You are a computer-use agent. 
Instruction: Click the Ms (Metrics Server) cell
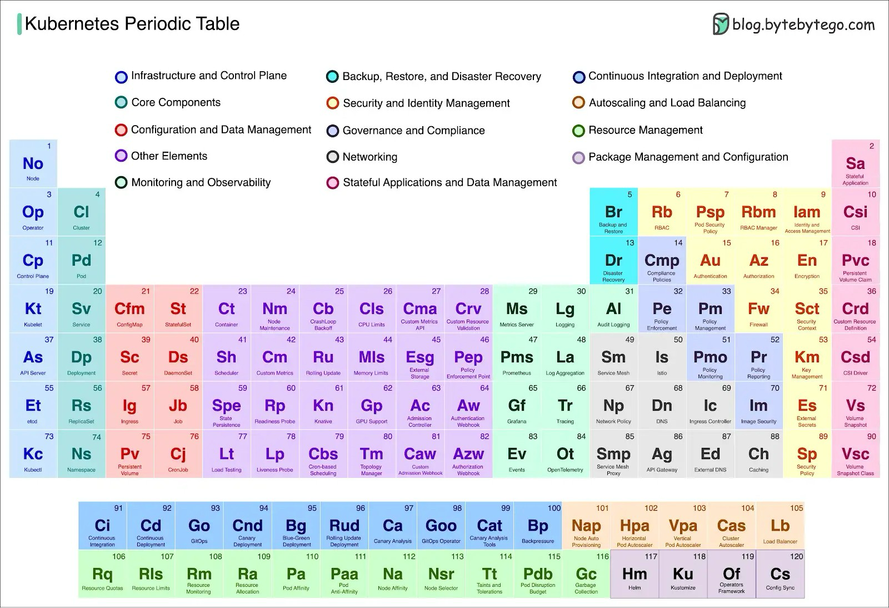click(517, 308)
